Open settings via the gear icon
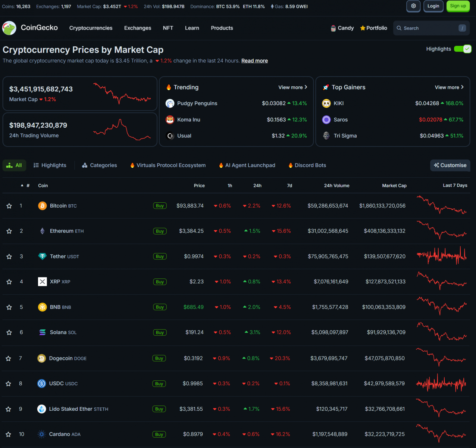 [x=413, y=6]
